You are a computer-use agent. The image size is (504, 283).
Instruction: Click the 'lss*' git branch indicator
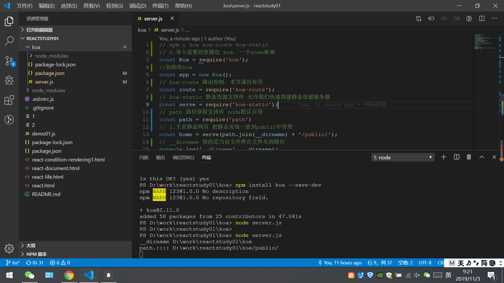tap(12, 263)
